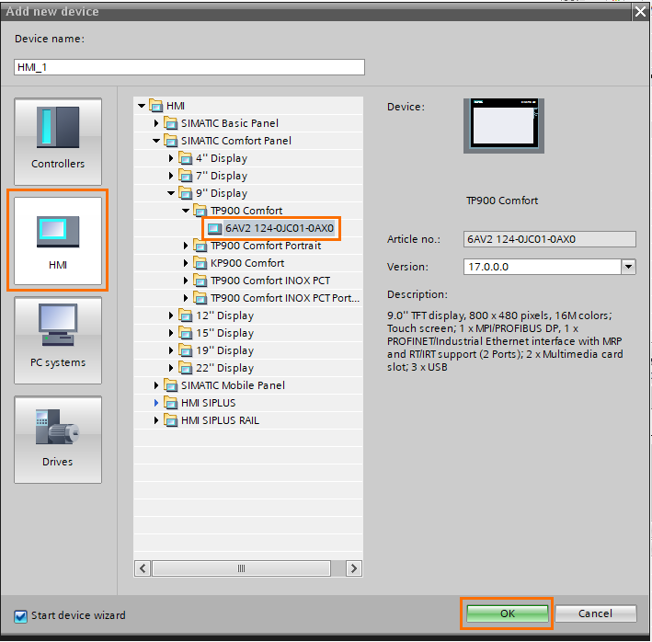Expand the TP900 Comfort INOX PCT Port... node
Viewport: 652px width, 642px height.
click(186, 298)
